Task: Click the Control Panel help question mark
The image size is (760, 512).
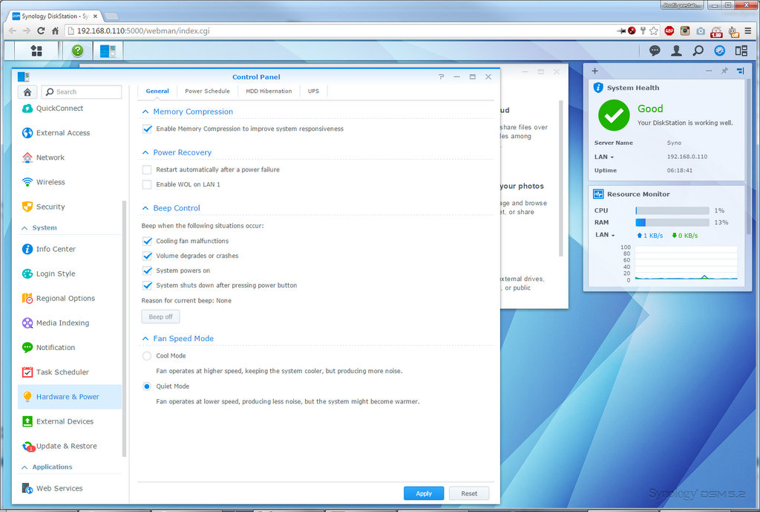Action: [x=441, y=77]
